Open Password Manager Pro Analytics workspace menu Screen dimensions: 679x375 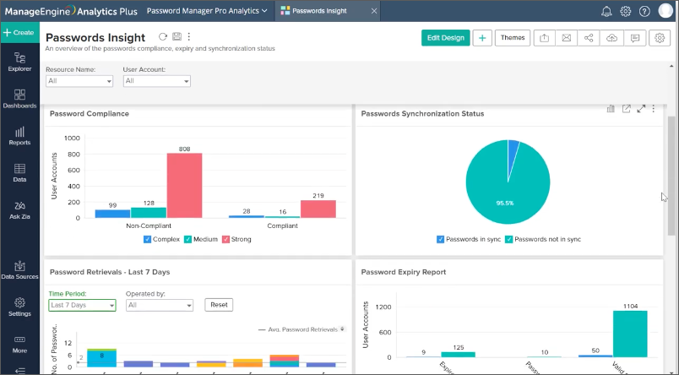coord(207,11)
